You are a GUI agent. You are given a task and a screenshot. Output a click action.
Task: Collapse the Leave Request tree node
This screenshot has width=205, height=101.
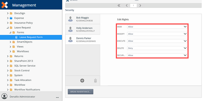tap(8, 28)
